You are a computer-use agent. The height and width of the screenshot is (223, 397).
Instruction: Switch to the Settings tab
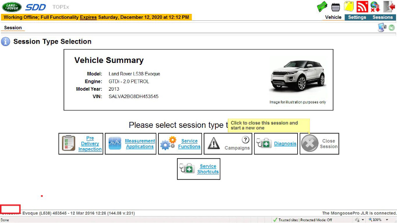coord(357,17)
